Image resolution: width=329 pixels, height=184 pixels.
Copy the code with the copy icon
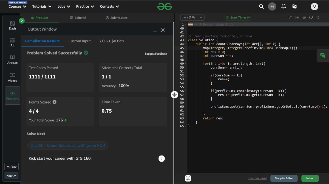[290, 17]
